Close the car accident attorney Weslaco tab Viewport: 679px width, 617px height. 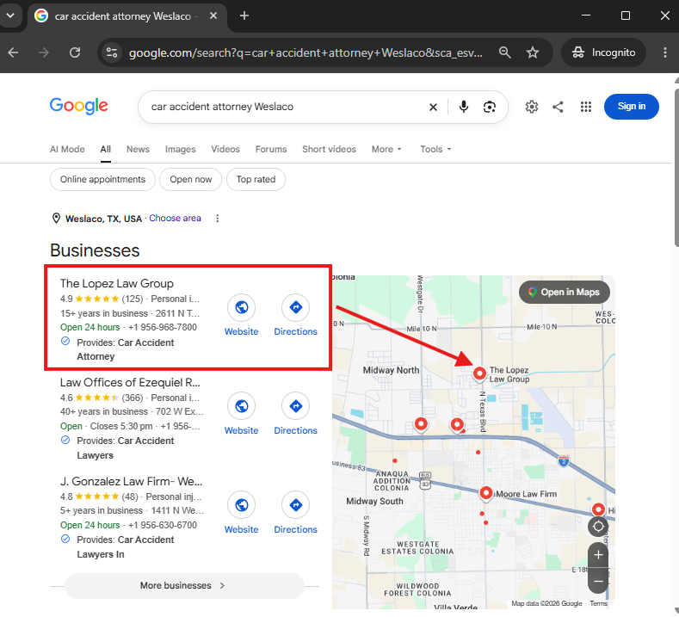(x=213, y=16)
